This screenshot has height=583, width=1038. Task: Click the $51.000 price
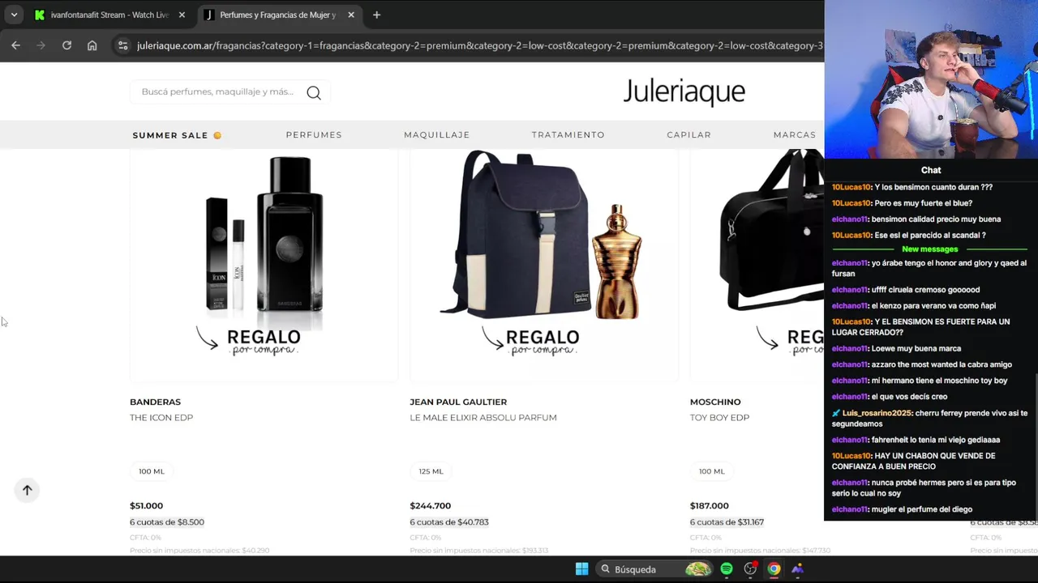click(146, 506)
